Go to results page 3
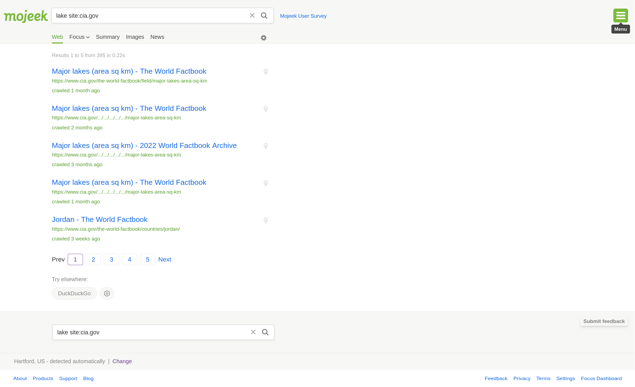Viewport: 635px width, 387px height. tap(111, 260)
